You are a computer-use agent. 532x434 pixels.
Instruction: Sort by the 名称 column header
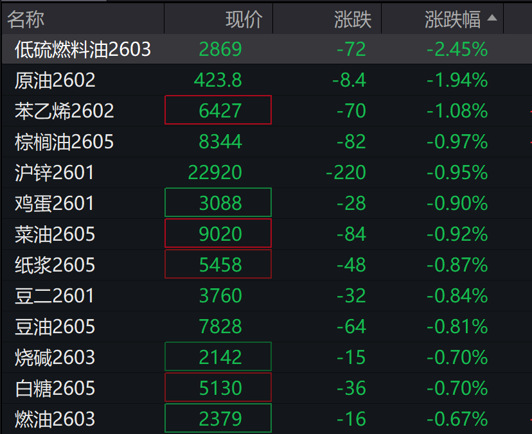(x=26, y=19)
